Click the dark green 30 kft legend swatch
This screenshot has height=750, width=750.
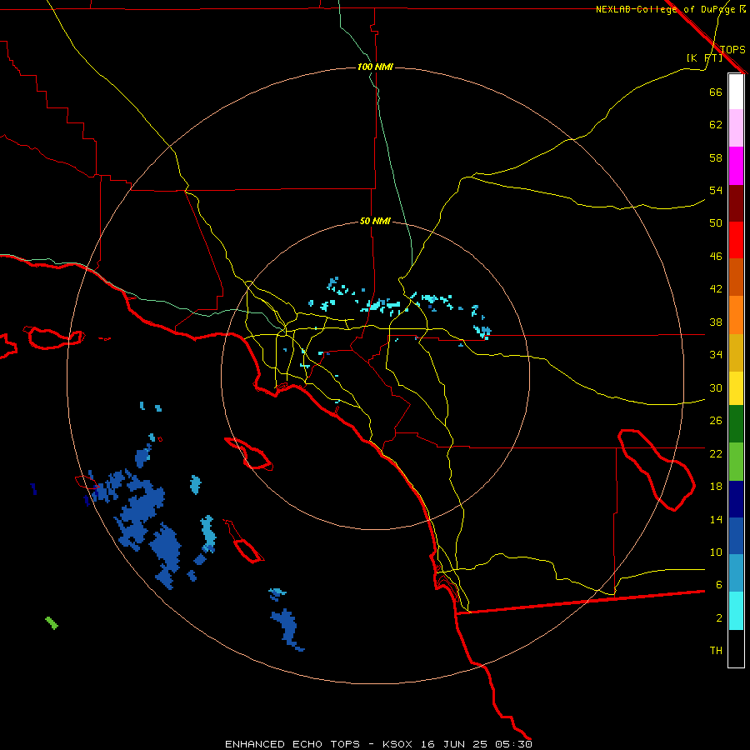[x=736, y=424]
